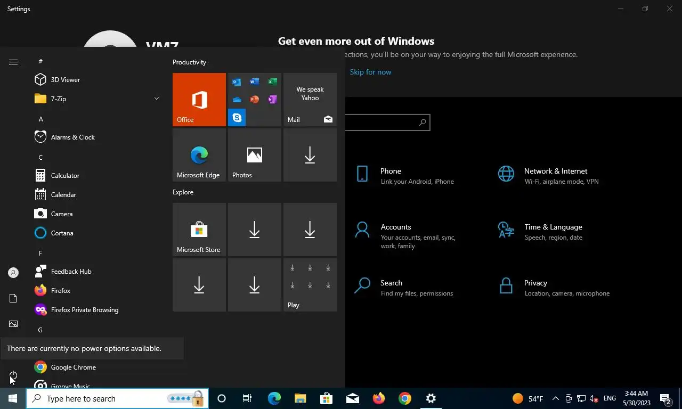Open the Documents icon in Start sidebar
The height and width of the screenshot is (409, 682).
point(13,298)
